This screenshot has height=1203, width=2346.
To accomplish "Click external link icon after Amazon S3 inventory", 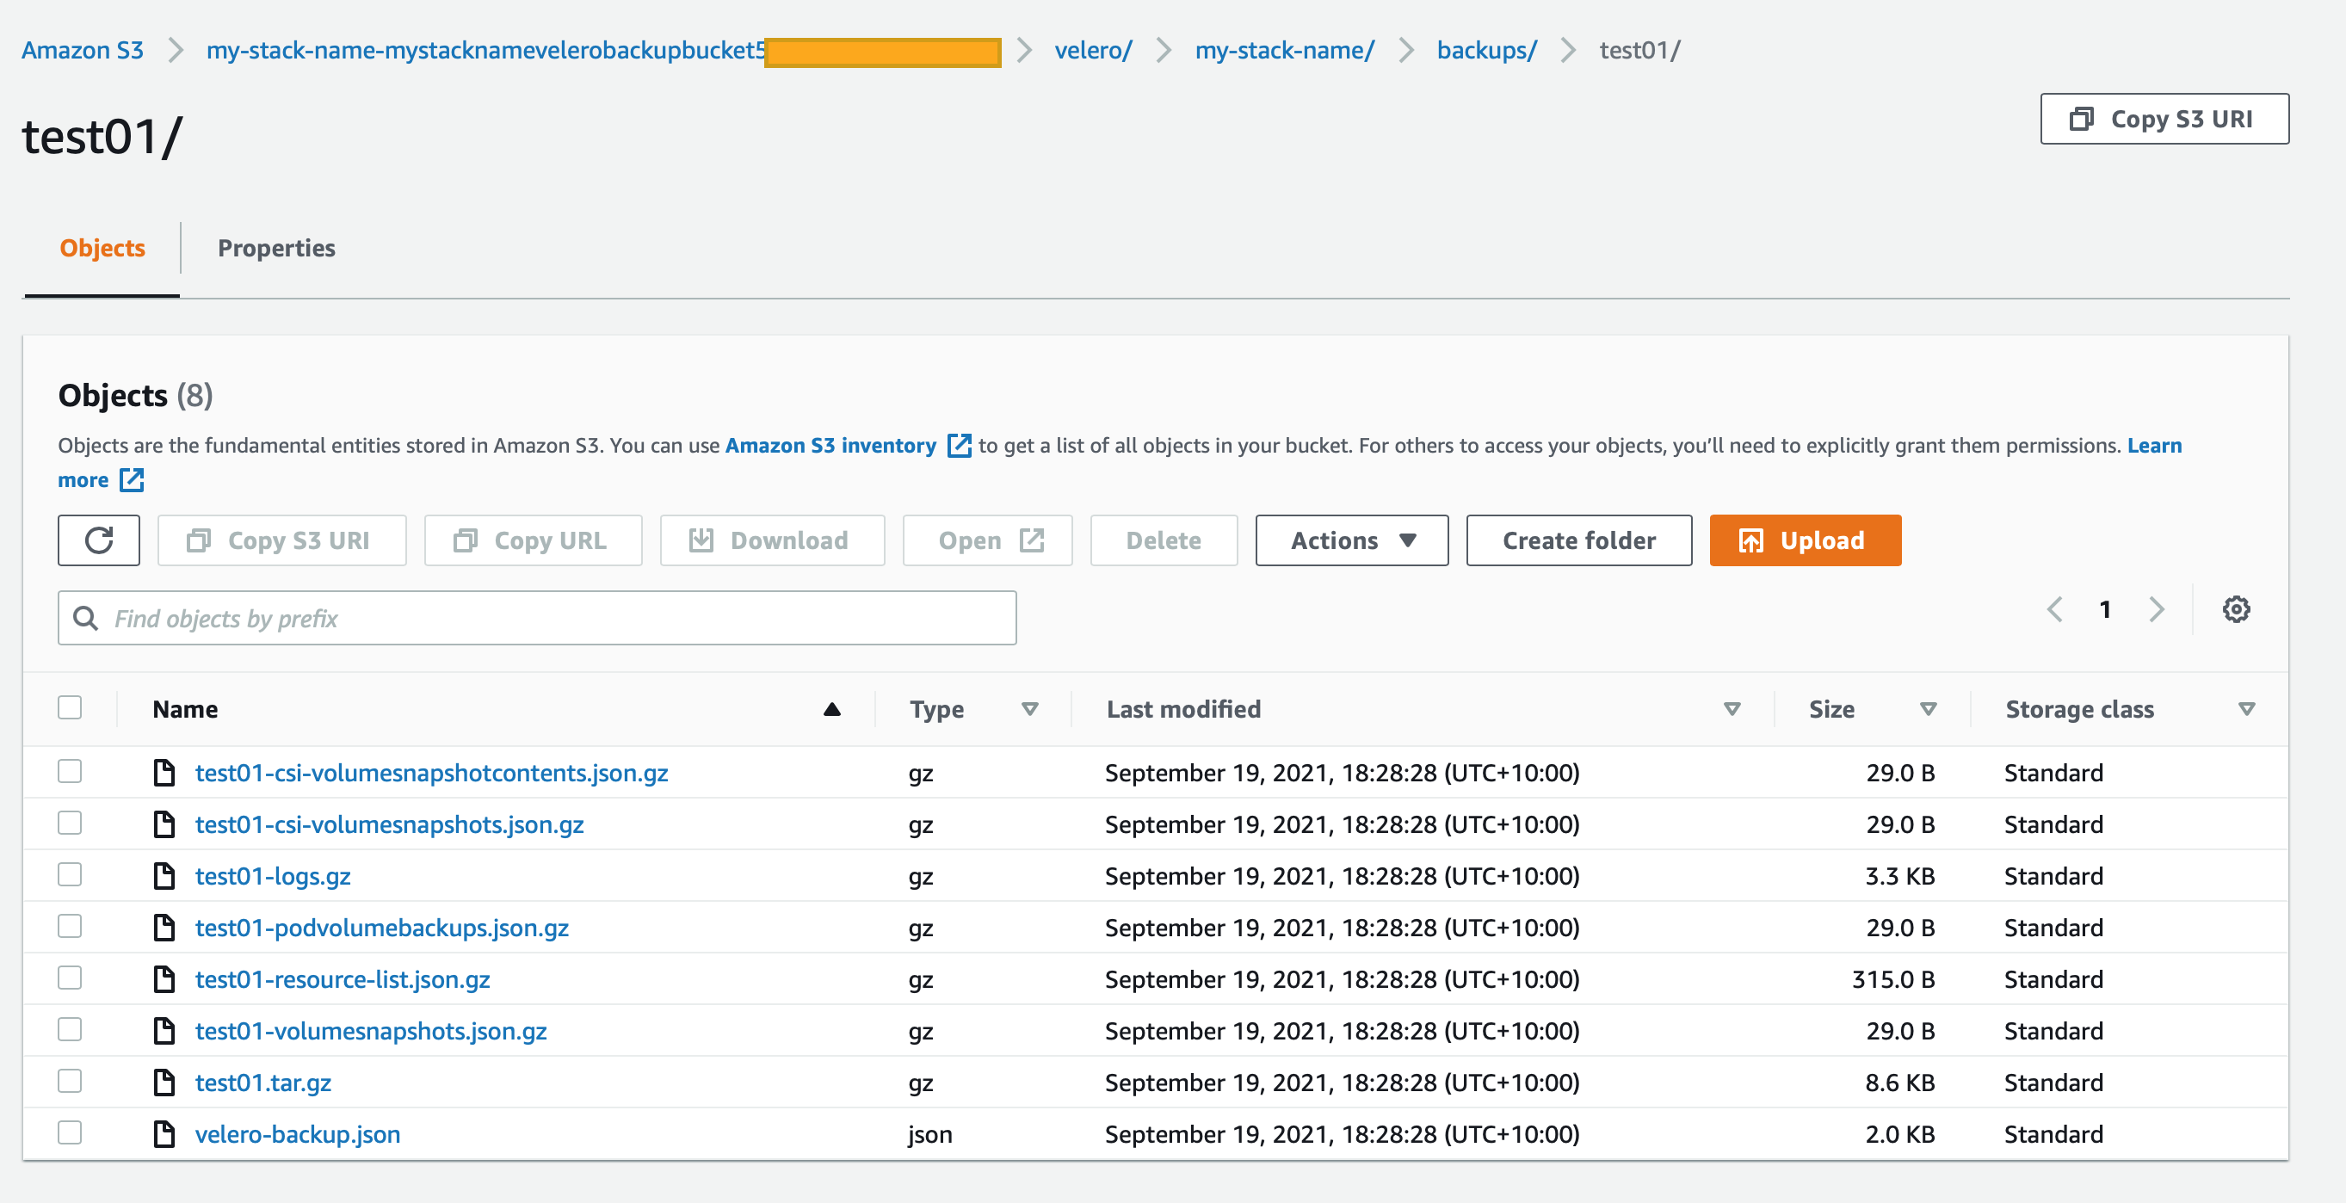I will point(959,446).
